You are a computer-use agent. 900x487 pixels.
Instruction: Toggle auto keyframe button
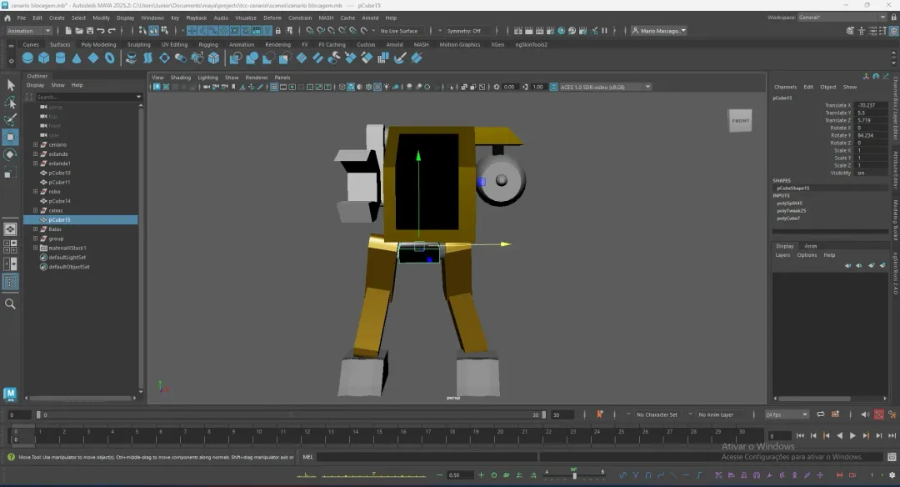[879, 414]
